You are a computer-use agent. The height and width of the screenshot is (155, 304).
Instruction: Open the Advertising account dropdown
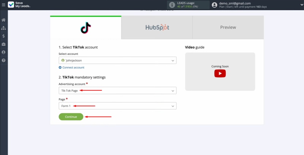[117, 91]
